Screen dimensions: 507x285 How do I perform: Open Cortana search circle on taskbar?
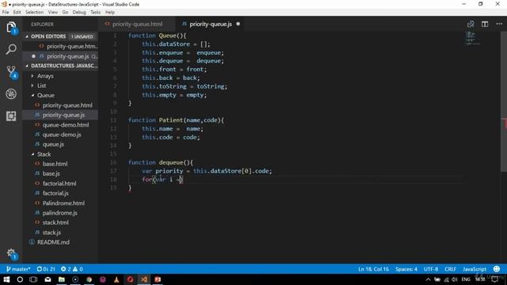[x=20, y=279]
